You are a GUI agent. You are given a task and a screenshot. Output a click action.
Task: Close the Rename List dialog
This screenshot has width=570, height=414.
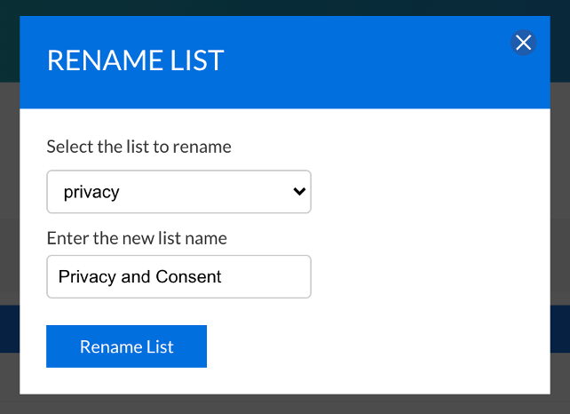(524, 42)
